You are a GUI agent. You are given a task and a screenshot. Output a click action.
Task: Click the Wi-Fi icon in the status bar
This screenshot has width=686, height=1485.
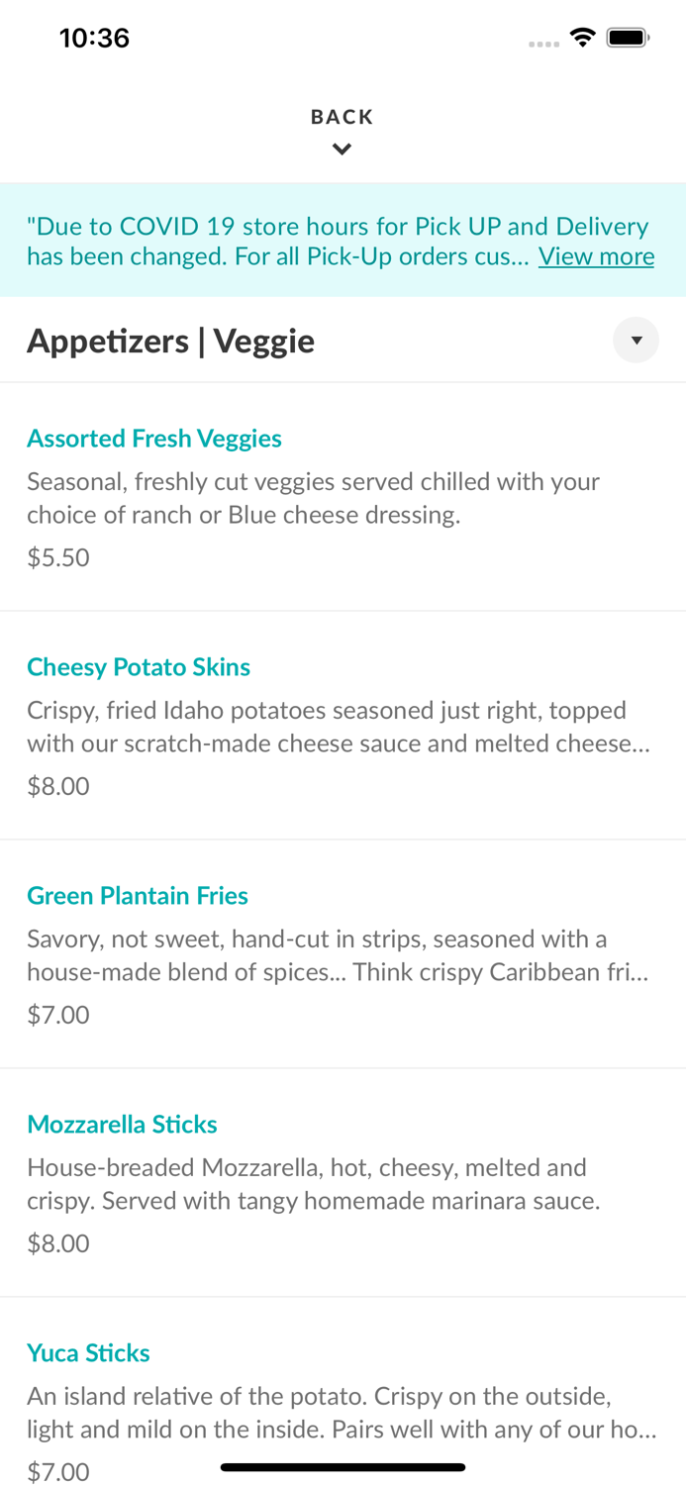pyautogui.click(x=582, y=36)
